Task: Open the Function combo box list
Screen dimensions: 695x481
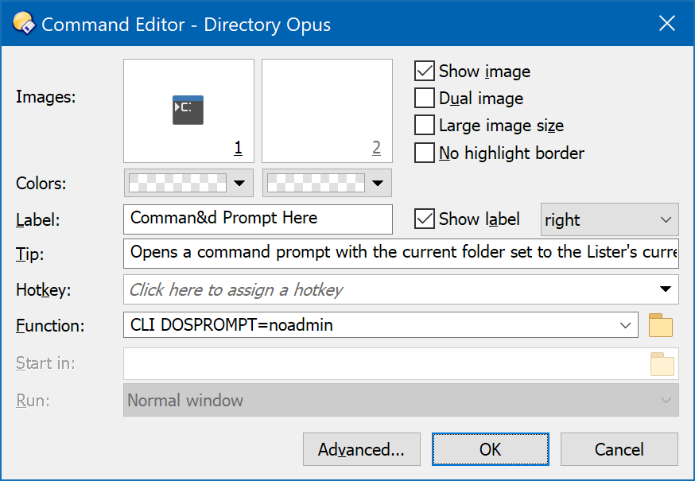Action: tap(625, 325)
